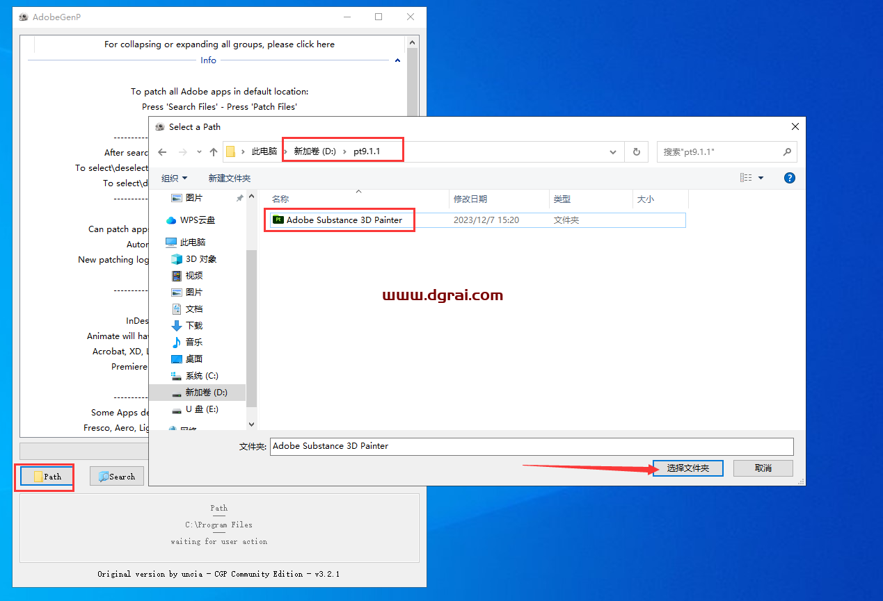Screen dimensions: 883x601
Task: Go up one folder level with the up arrow
Action: tap(214, 152)
